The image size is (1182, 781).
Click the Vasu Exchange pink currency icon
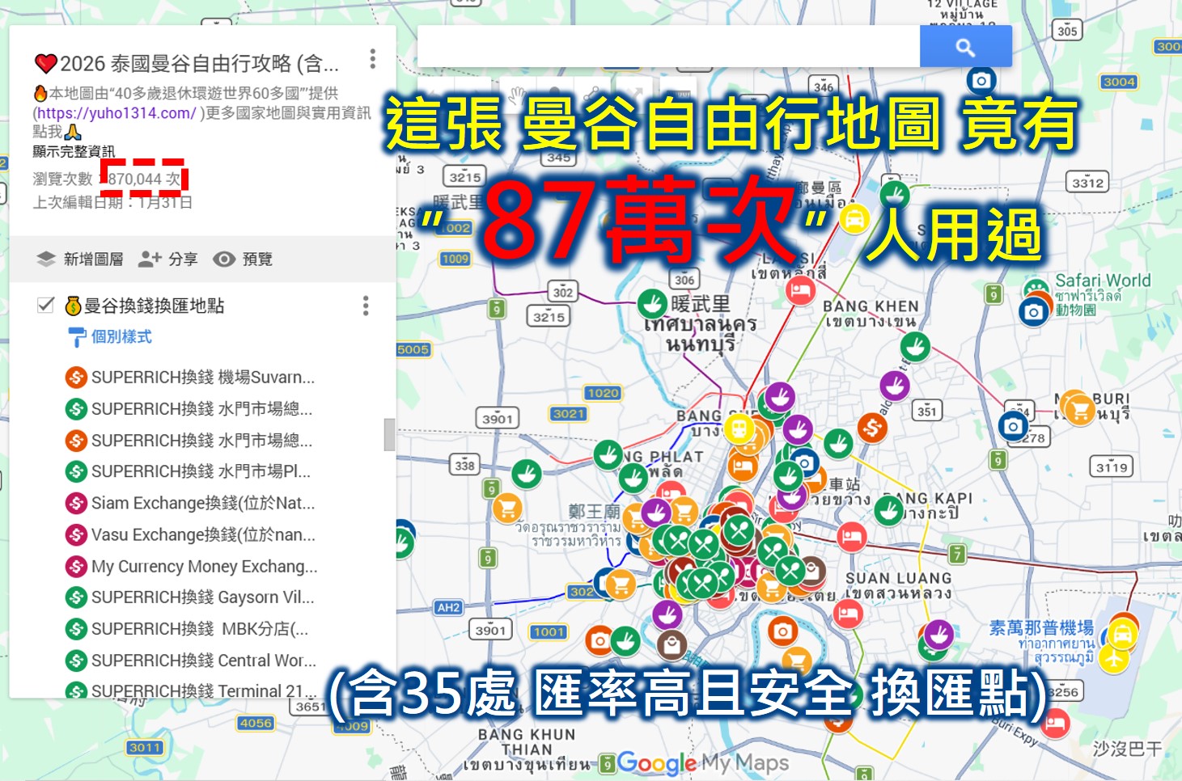point(76,535)
